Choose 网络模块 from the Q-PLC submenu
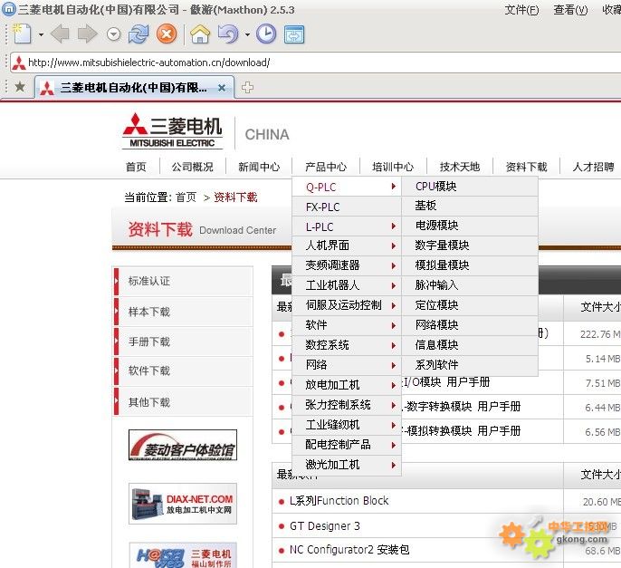621x568 pixels. pyautogui.click(x=470, y=325)
